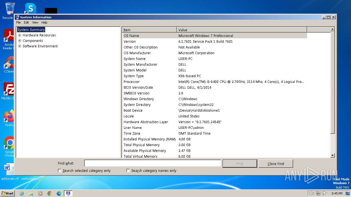Select the System Model row
This screenshot has height=197, width=351.
[x=215, y=70]
